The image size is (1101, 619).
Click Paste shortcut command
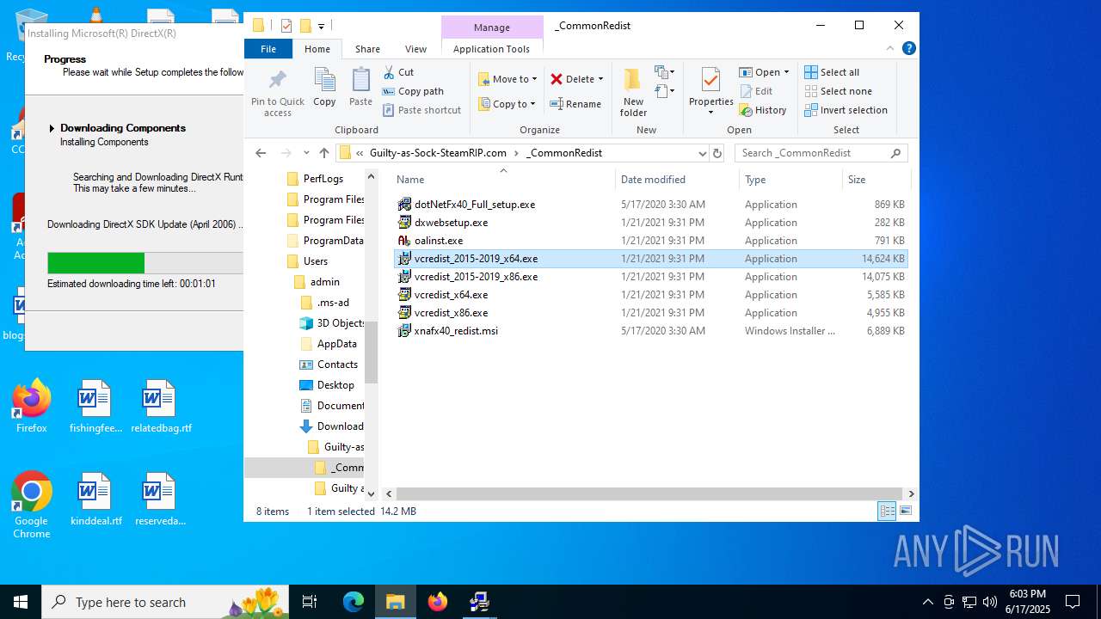421,110
